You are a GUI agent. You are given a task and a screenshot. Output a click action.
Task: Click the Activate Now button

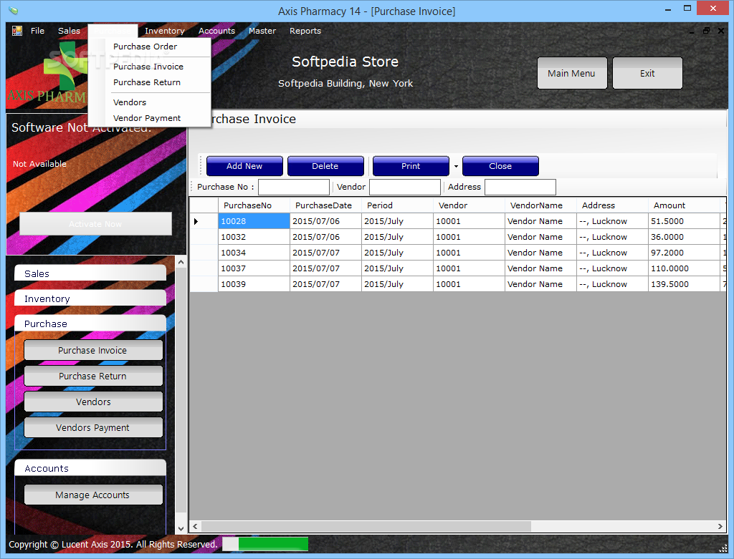[95, 224]
